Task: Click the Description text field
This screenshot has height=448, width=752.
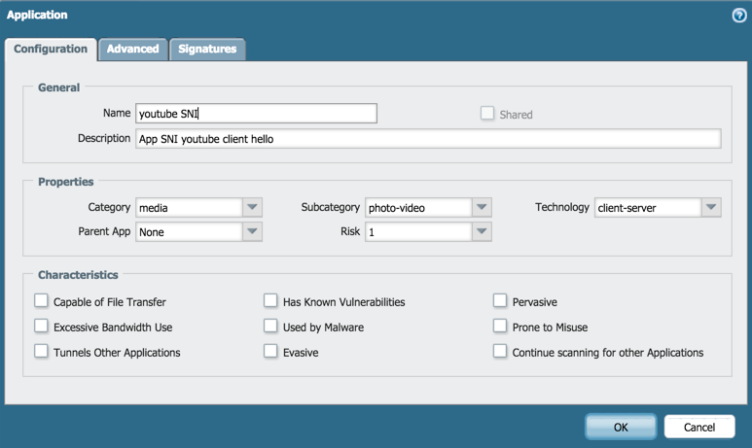Action: 428,139
